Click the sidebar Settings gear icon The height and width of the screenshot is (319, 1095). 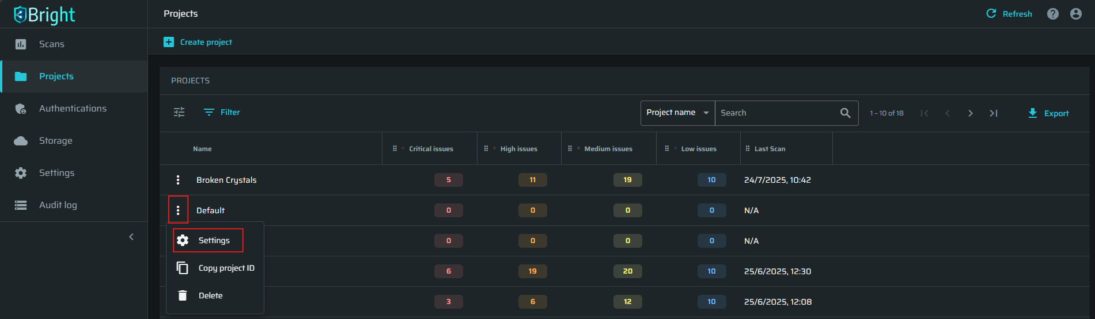[21, 173]
